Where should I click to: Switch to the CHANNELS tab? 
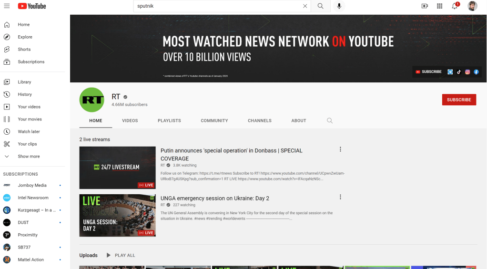click(x=260, y=121)
